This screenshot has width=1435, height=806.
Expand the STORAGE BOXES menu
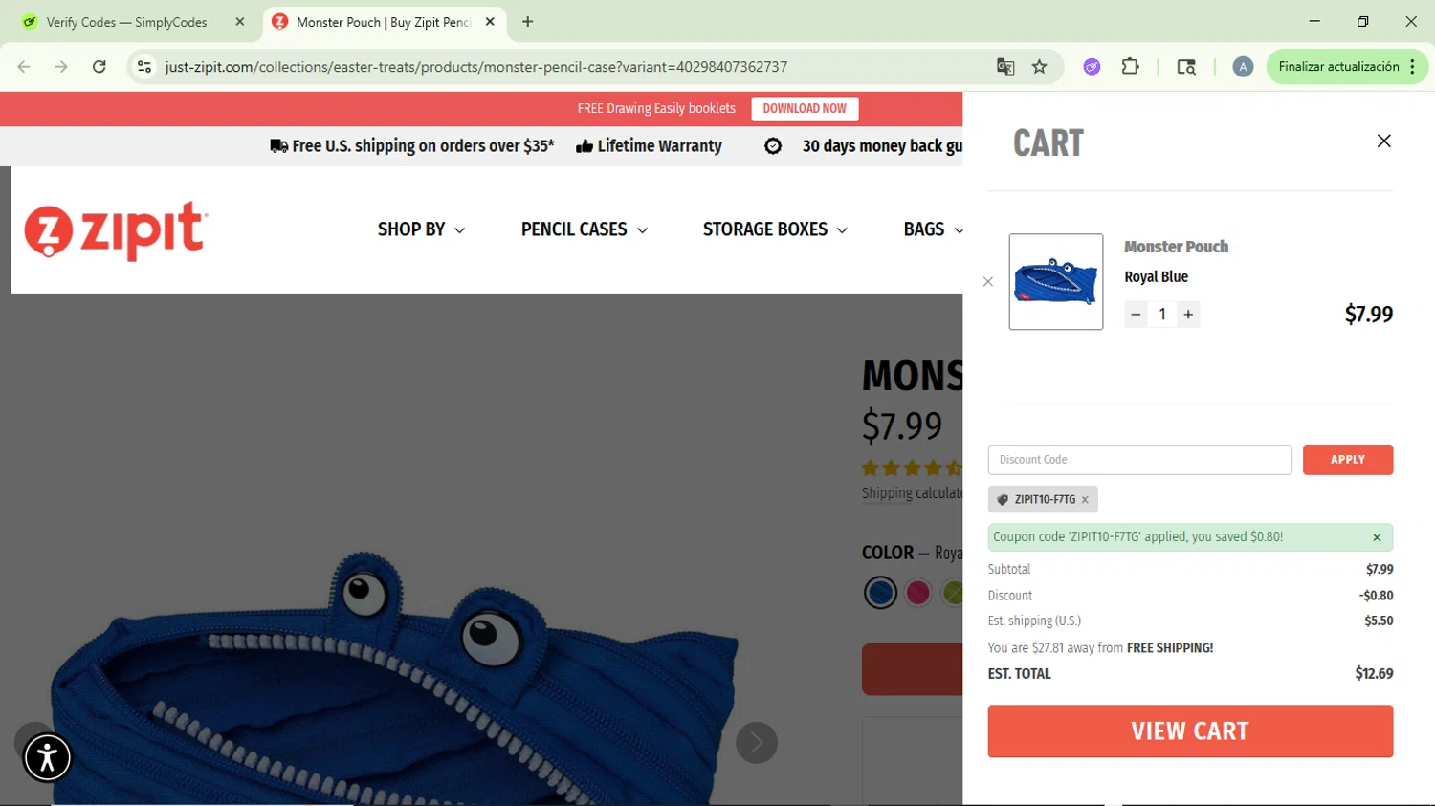click(x=775, y=229)
